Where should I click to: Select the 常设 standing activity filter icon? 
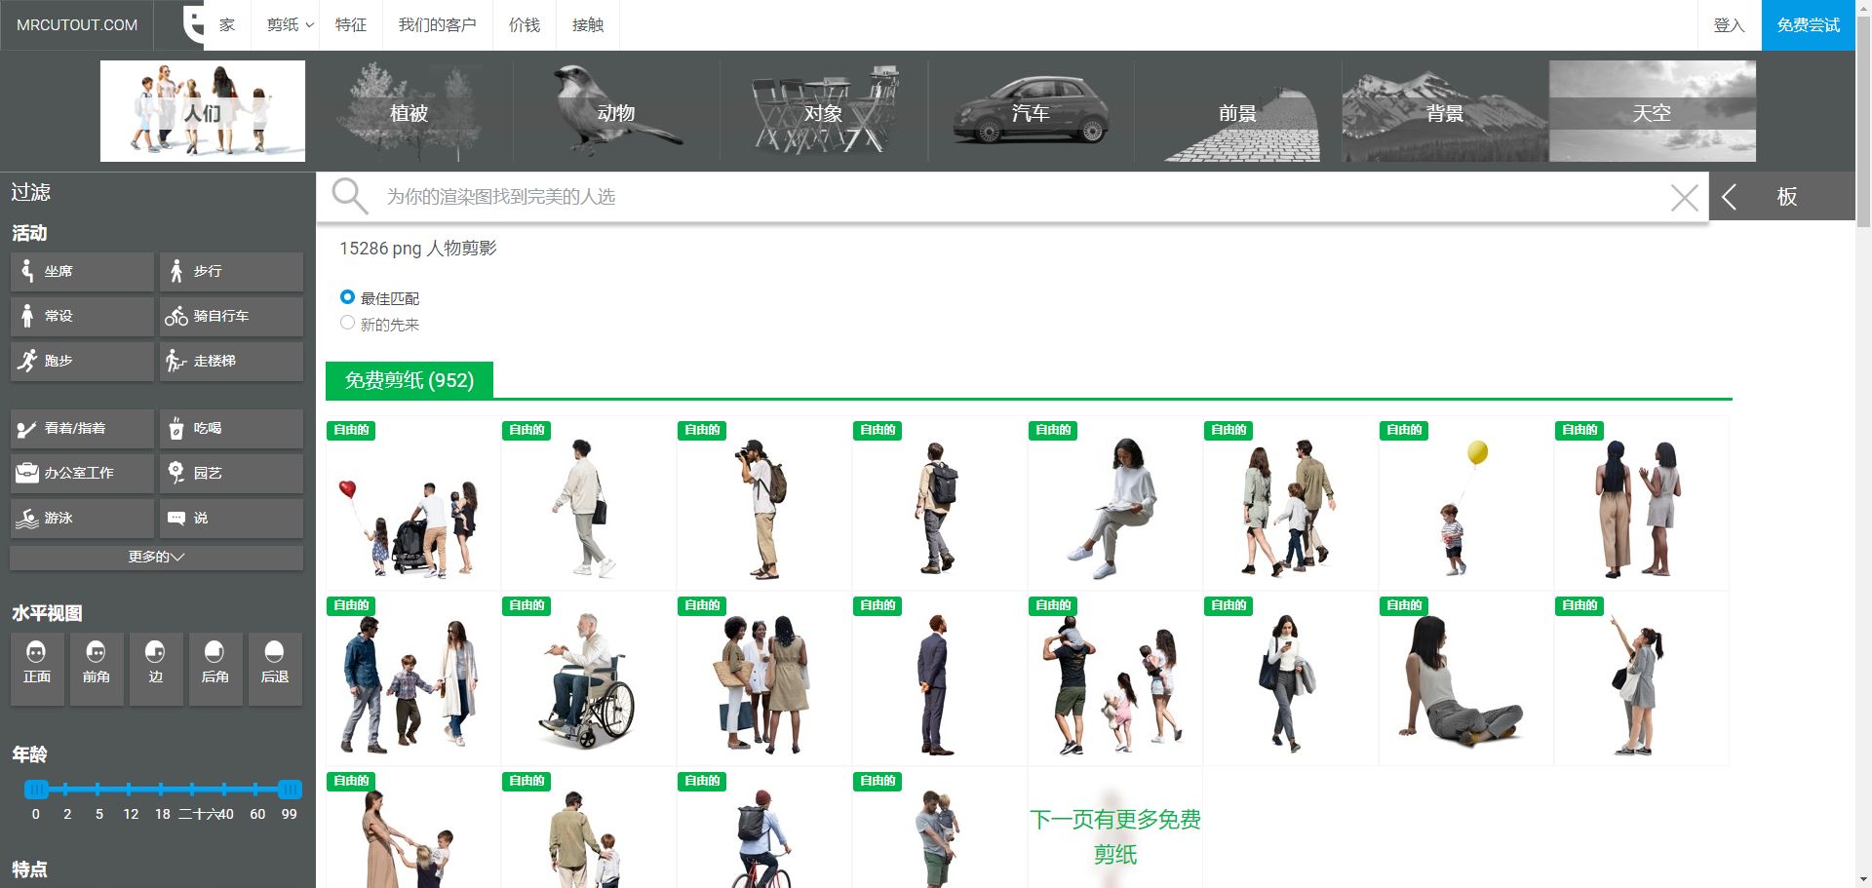pos(27,316)
